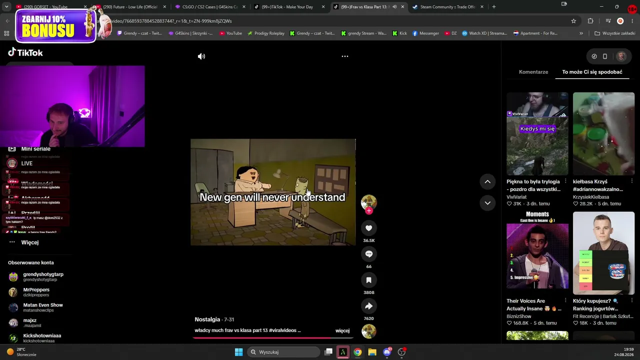Open the Kick bookmark

(x=400, y=33)
